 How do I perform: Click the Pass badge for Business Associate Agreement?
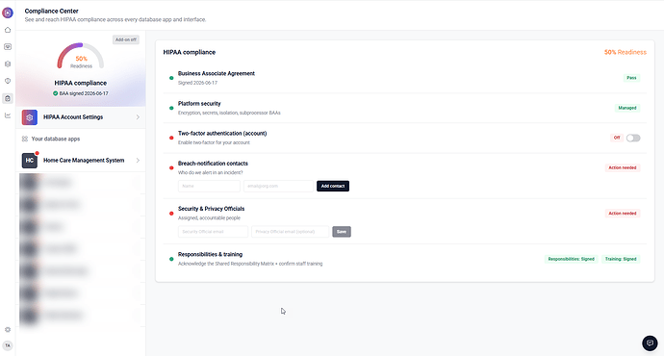[631, 78]
